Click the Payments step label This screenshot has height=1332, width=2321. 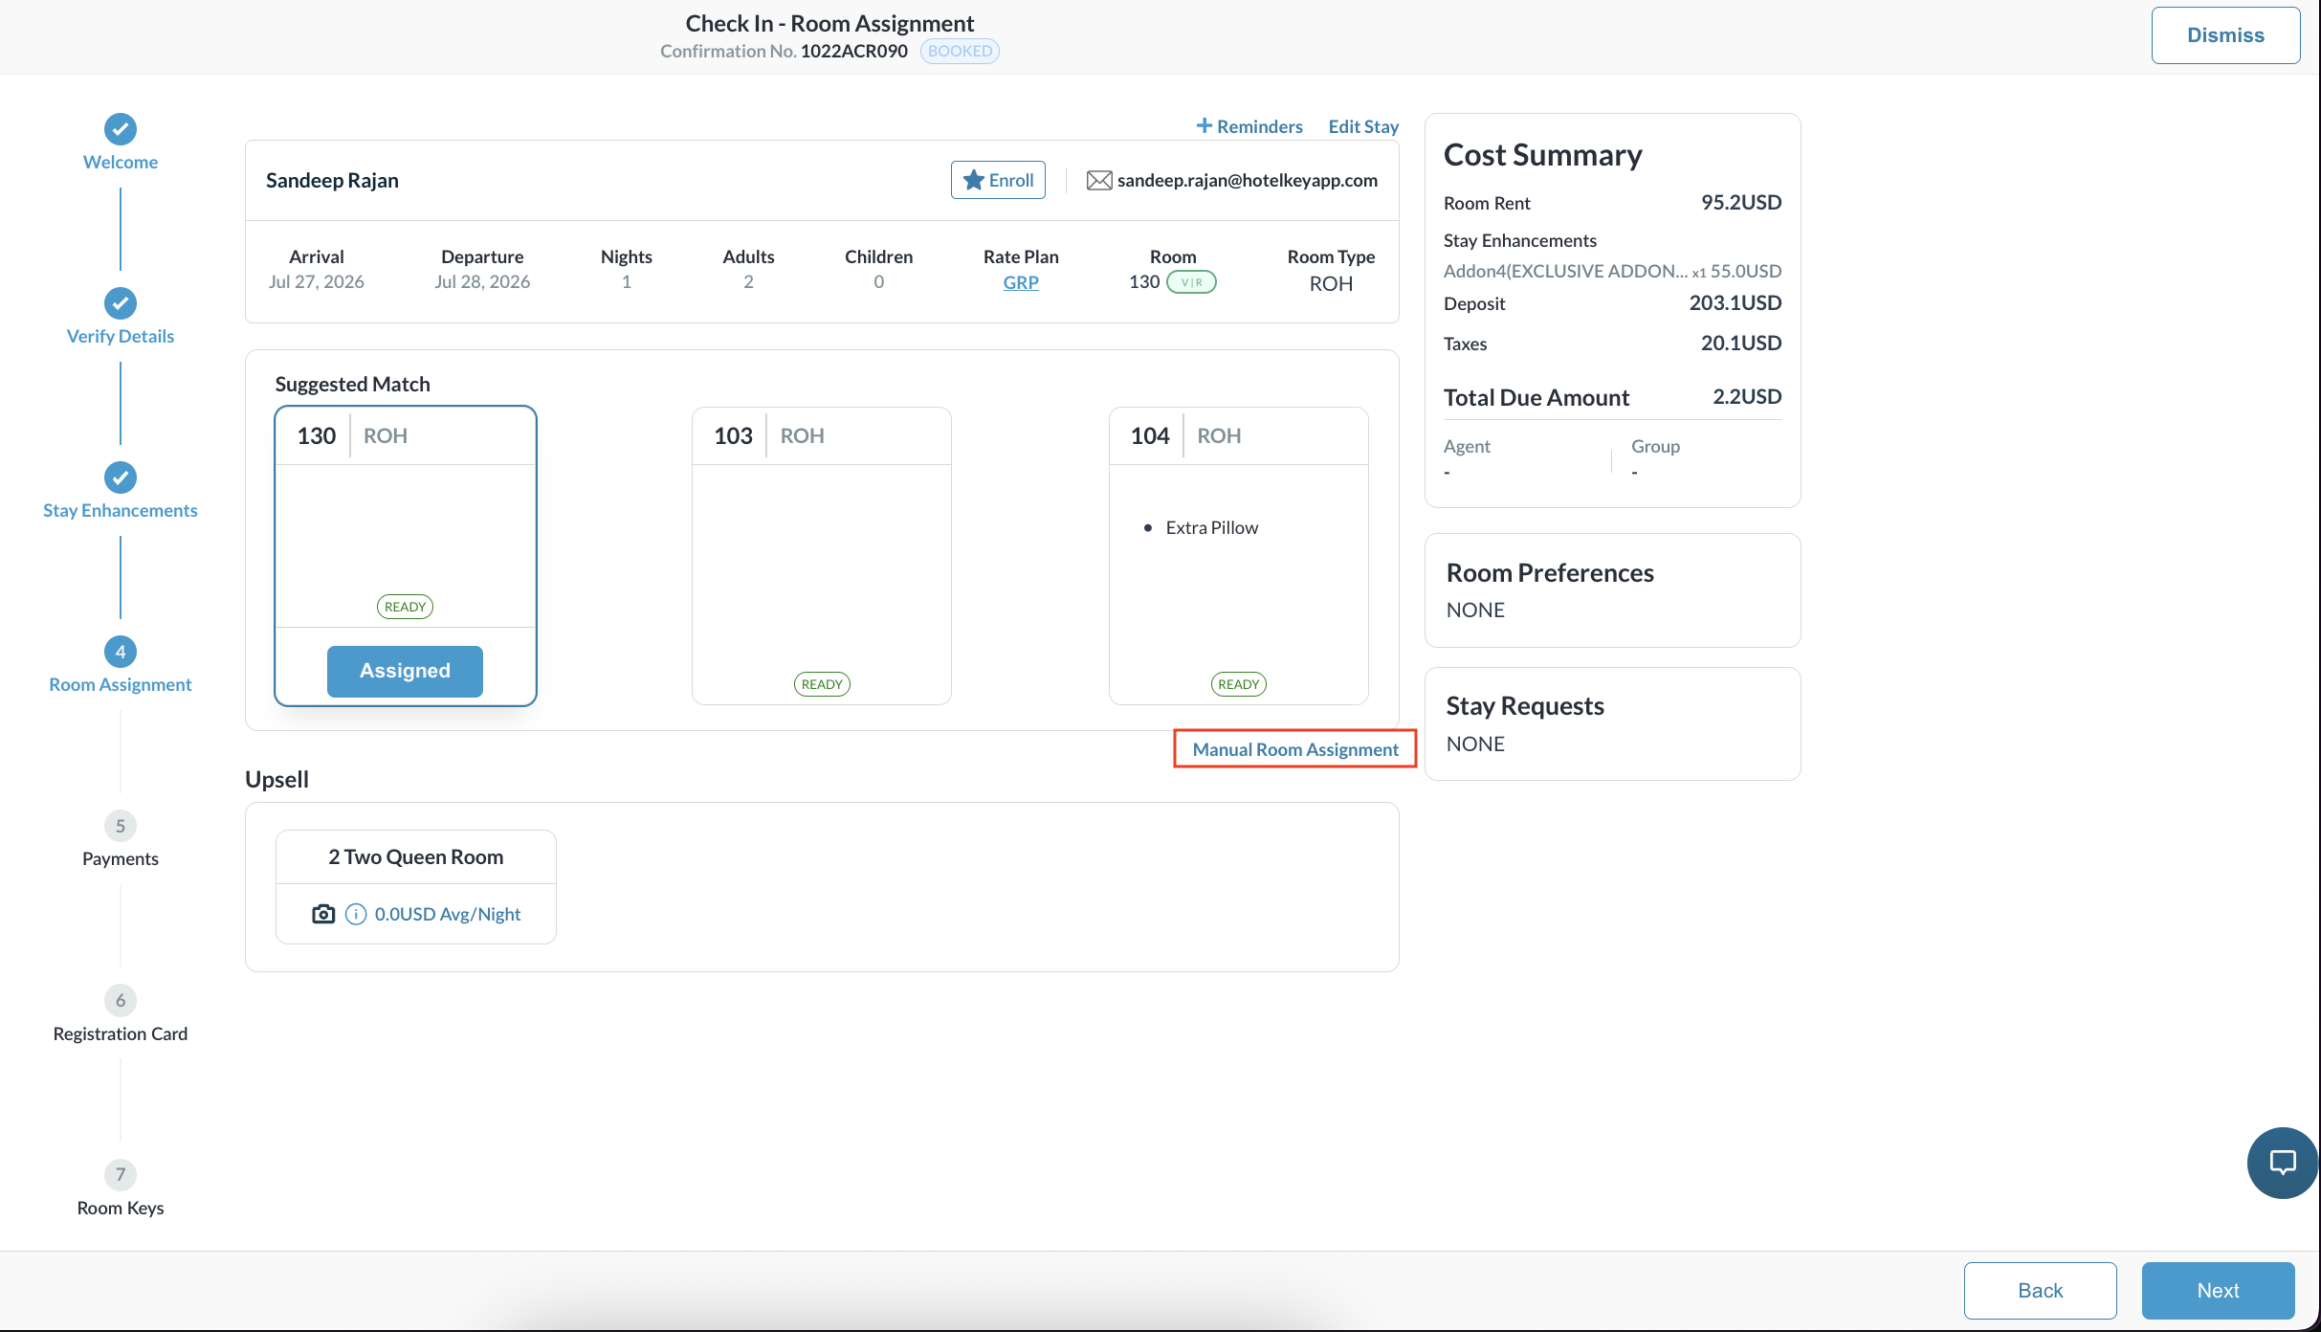pos(121,858)
